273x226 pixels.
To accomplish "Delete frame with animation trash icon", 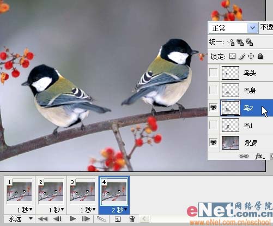I will coord(132,218).
